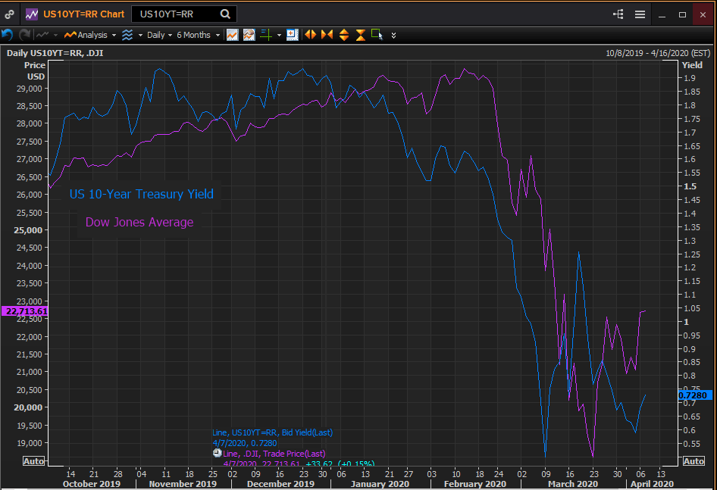This screenshot has height=490, width=717.
Task: Click the purple chart app icon
Action: [x=32, y=14]
